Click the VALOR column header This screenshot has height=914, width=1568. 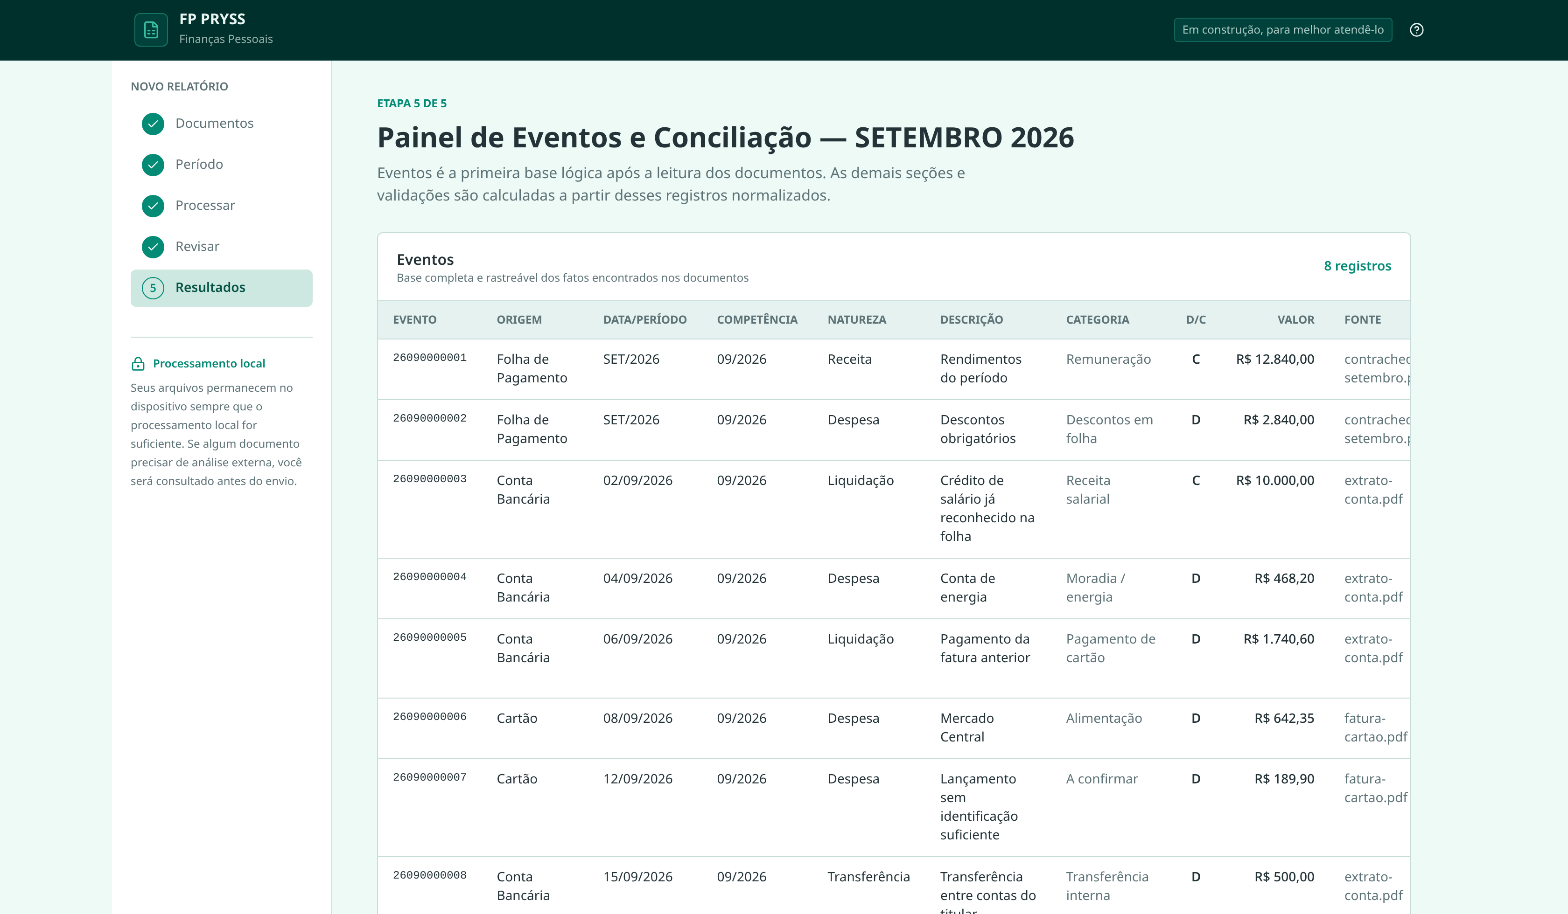1295,319
